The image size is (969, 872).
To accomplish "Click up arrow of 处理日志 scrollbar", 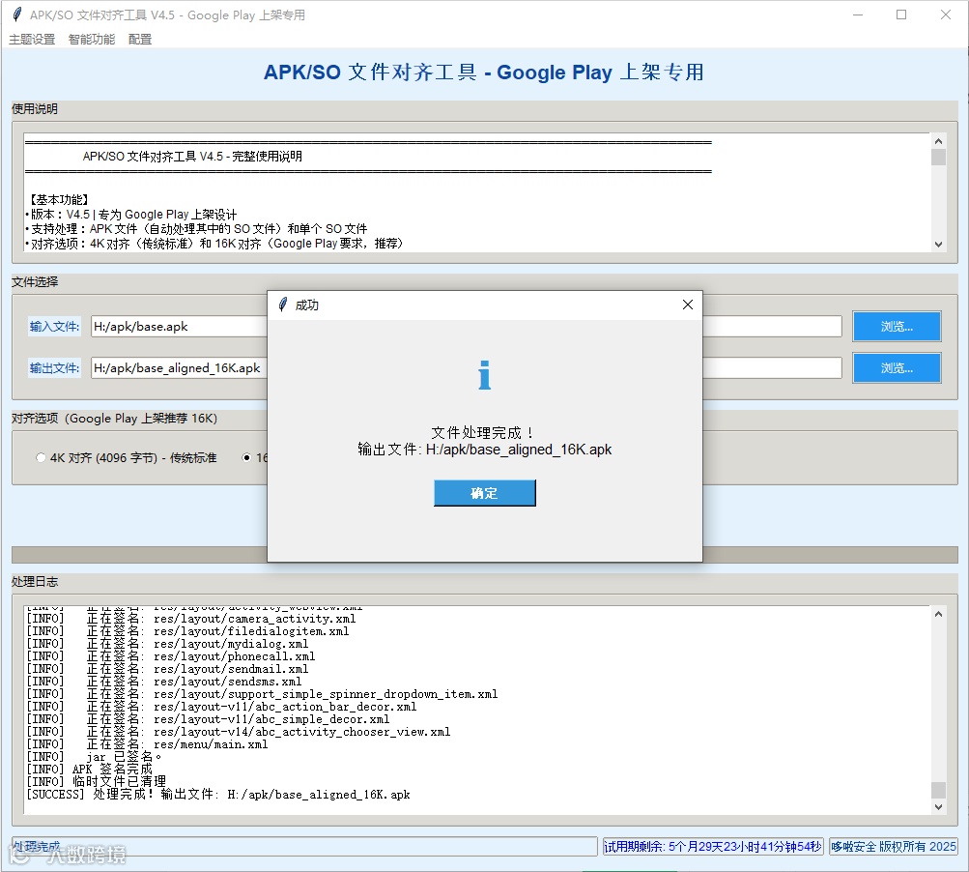I will (938, 614).
